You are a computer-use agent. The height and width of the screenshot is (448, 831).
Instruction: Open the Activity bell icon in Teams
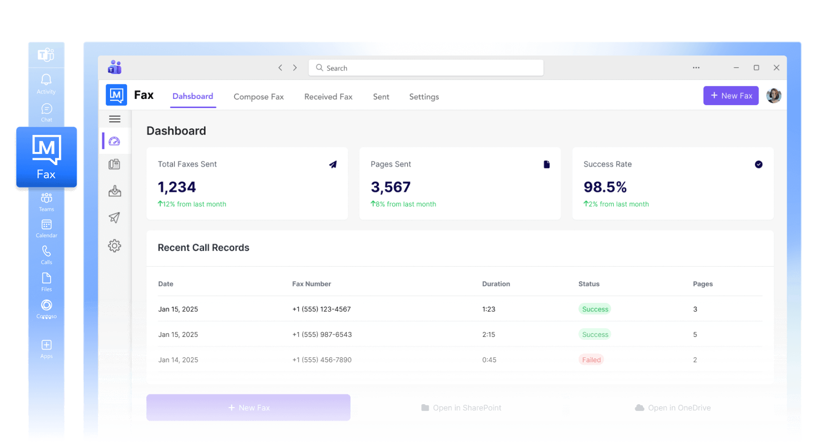point(46,80)
